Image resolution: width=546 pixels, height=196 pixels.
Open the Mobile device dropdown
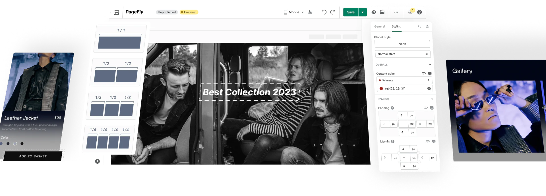tap(294, 12)
